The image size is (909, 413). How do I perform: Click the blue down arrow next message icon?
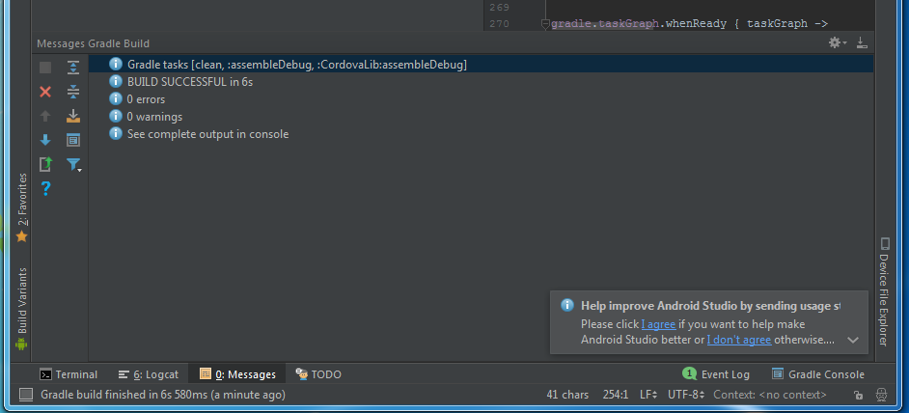(45, 140)
